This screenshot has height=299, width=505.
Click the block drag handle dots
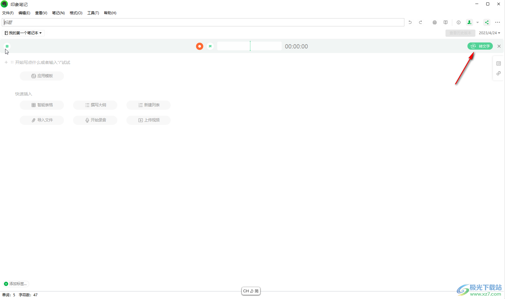tap(12, 62)
